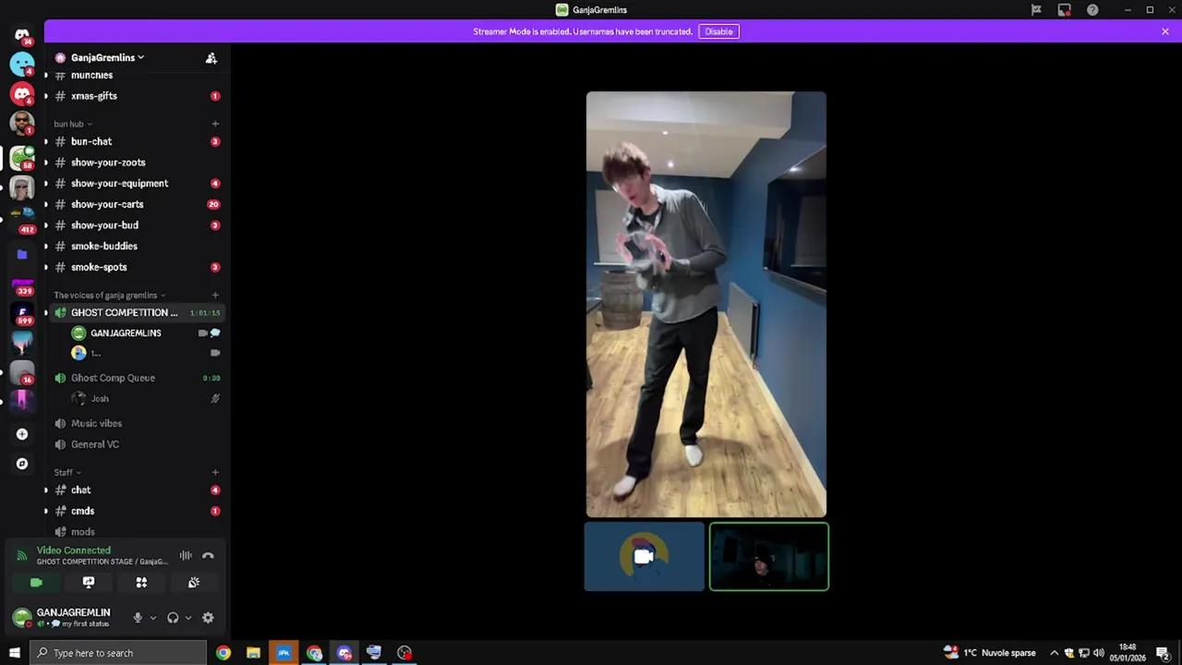Expand thread arrow beside bun-chat
Viewport: 1182px width, 665px height.
(x=46, y=141)
